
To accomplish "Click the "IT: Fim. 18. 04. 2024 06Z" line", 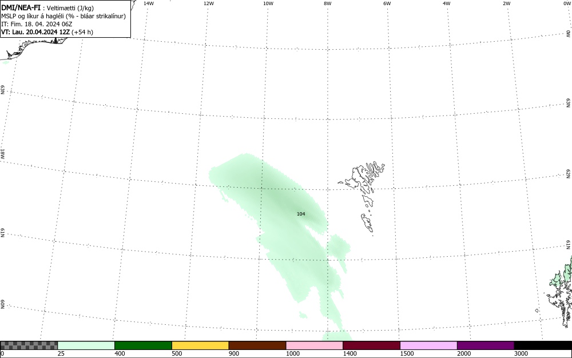I will [x=37, y=24].
